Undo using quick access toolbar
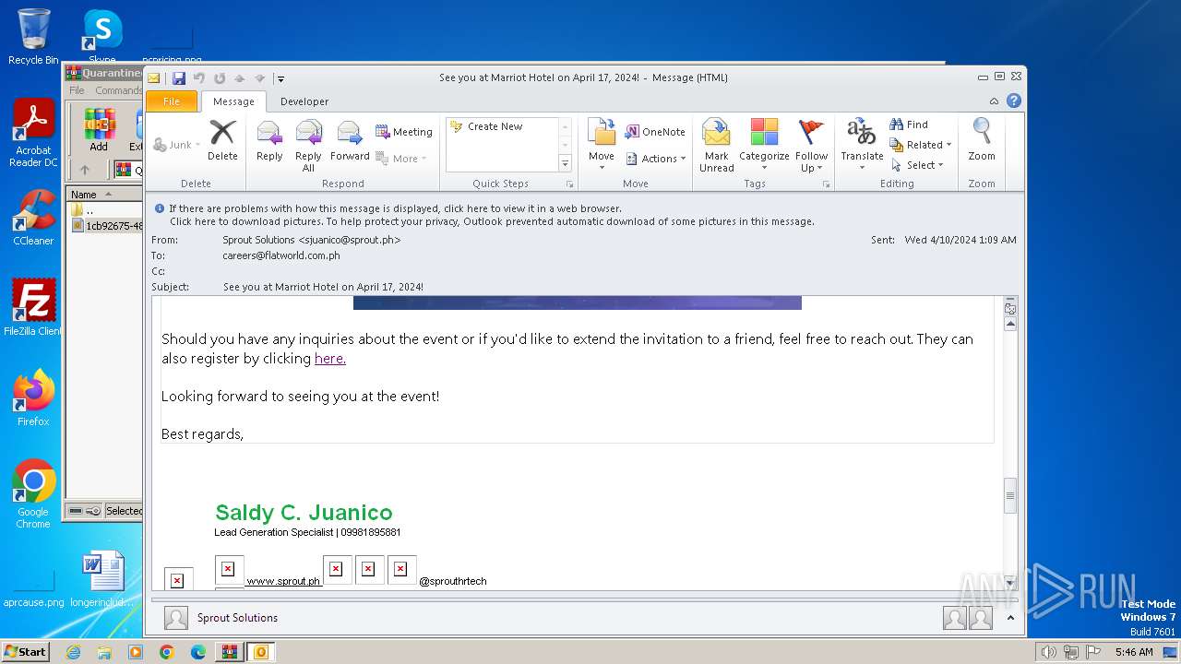Image resolution: width=1181 pixels, height=664 pixels. (198, 78)
